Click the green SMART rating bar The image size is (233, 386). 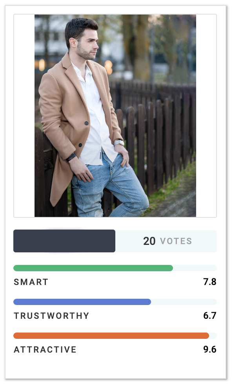pyautogui.click(x=93, y=268)
